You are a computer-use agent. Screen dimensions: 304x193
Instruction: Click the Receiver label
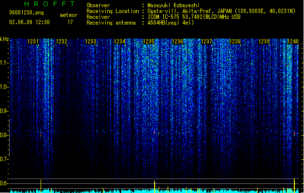tap(98, 17)
